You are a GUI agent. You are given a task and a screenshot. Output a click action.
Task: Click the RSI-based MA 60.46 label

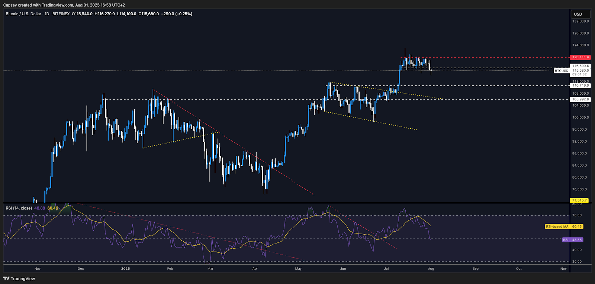pos(557,226)
